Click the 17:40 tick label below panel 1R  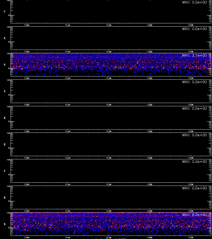27,25
